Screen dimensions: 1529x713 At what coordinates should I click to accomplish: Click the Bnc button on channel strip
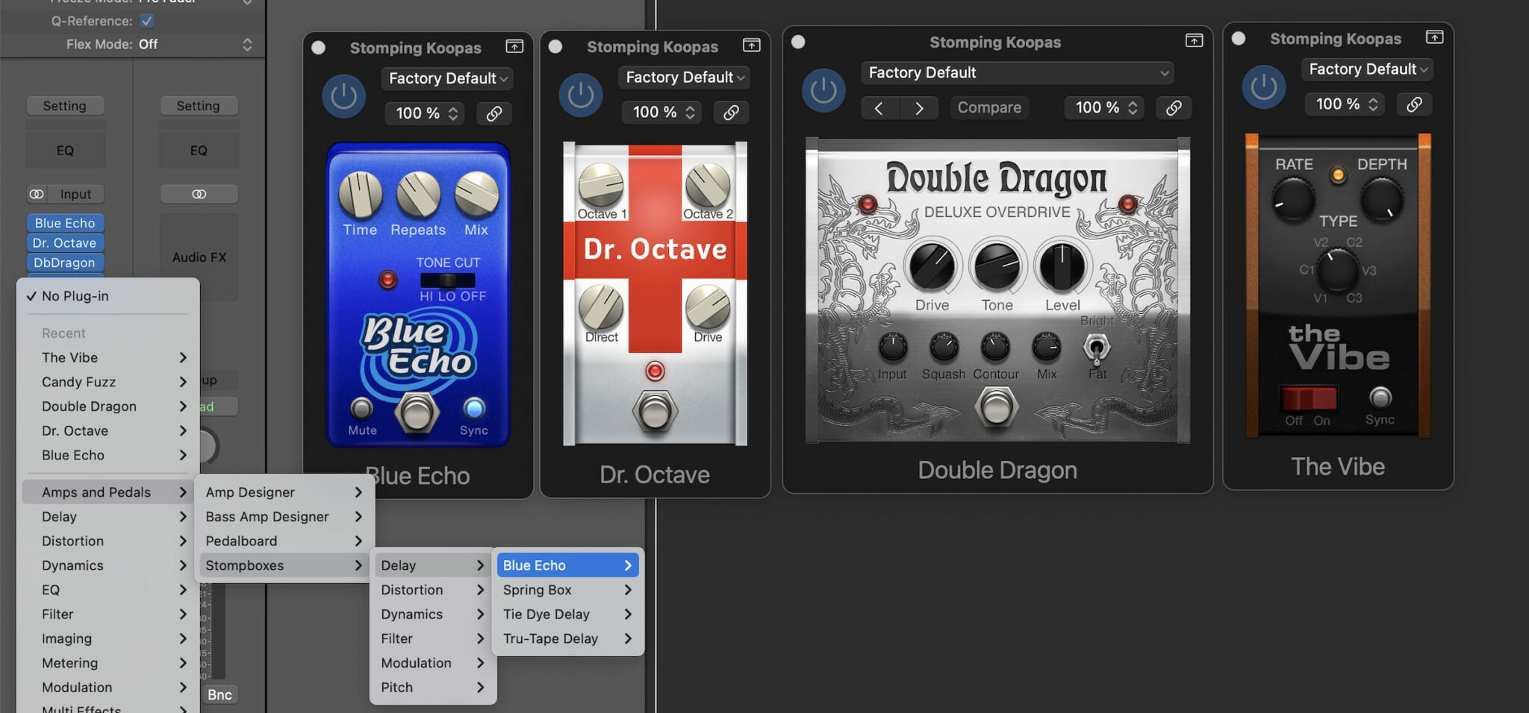[219, 695]
